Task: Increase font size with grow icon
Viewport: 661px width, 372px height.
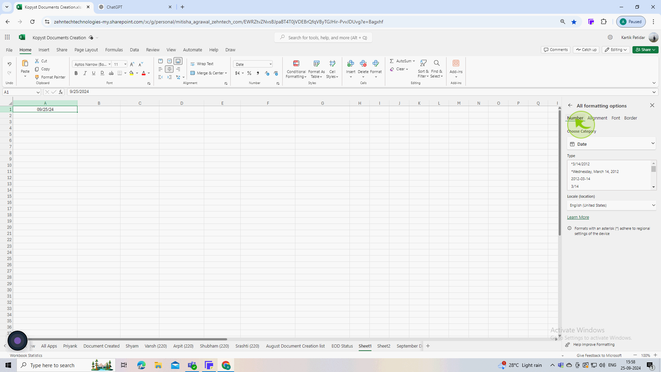Action: (x=132, y=64)
